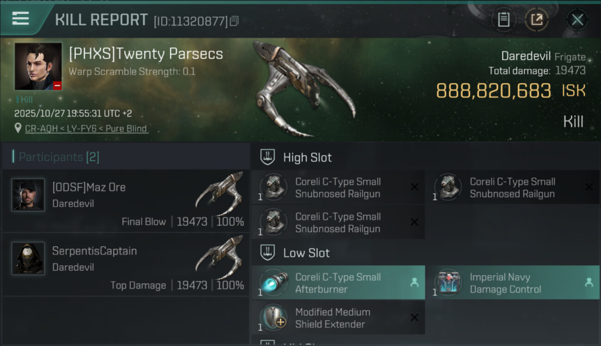The image size is (601, 346).
Task: Select the Imperial Navy Damage Control icon
Action: click(x=448, y=283)
